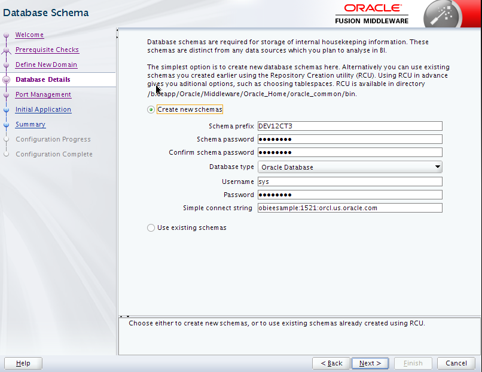Click the Summary step bullet icon

click(x=6, y=125)
